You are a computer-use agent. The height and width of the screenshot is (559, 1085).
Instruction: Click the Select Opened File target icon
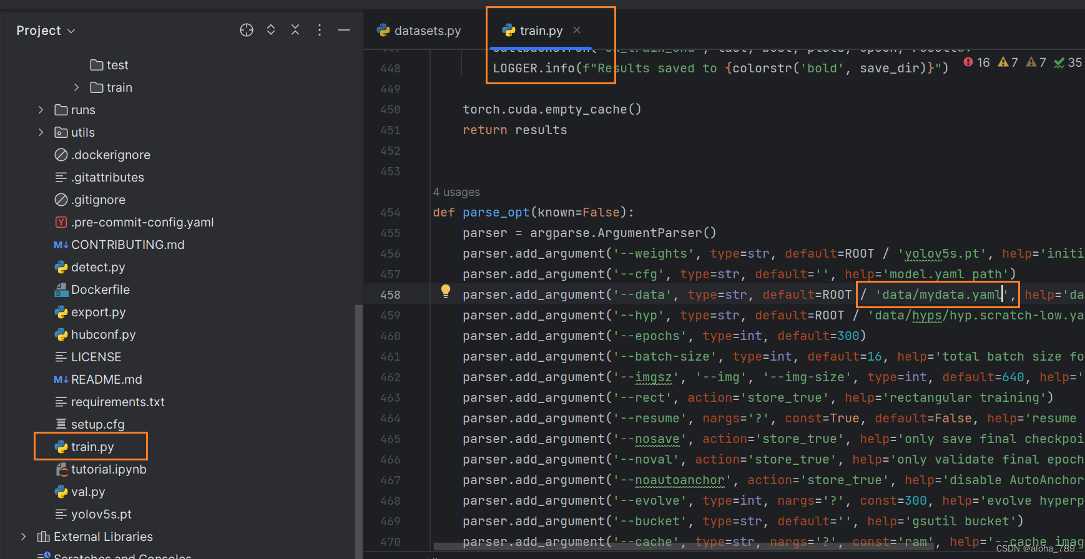(247, 30)
